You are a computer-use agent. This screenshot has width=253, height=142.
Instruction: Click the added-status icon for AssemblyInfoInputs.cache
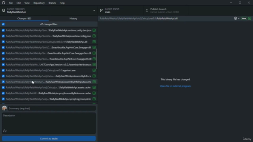[94, 82]
